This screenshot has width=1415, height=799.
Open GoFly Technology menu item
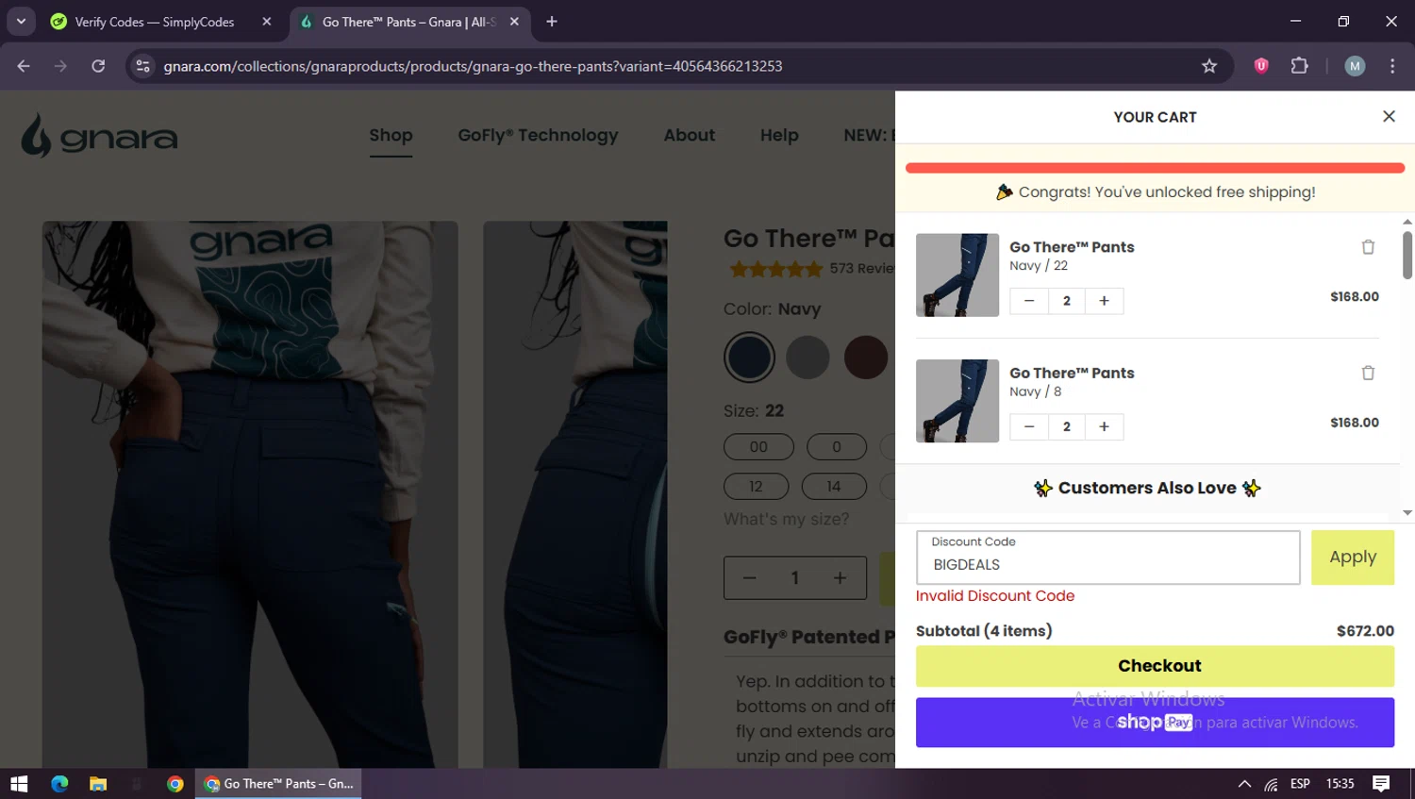click(538, 135)
